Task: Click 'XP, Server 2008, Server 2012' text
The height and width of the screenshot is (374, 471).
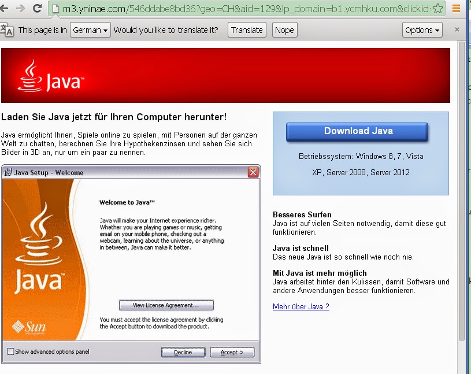Action: [x=361, y=172]
